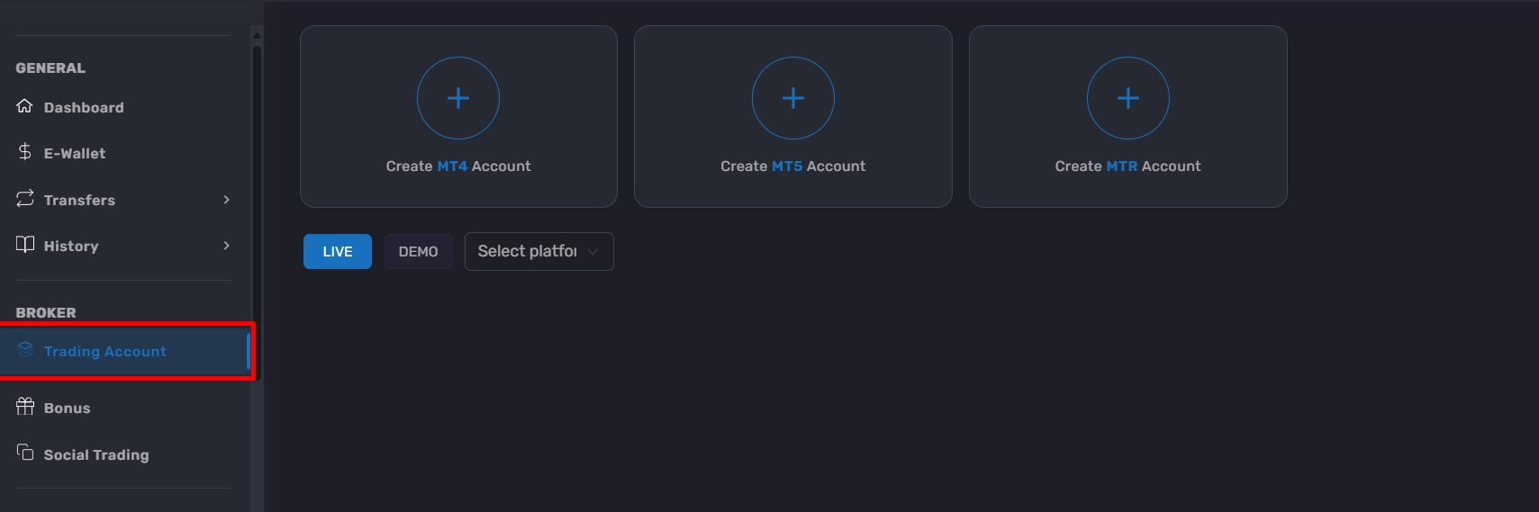The width and height of the screenshot is (1539, 512).
Task: Click the Social Trading copy icon
Action: [x=25, y=453]
